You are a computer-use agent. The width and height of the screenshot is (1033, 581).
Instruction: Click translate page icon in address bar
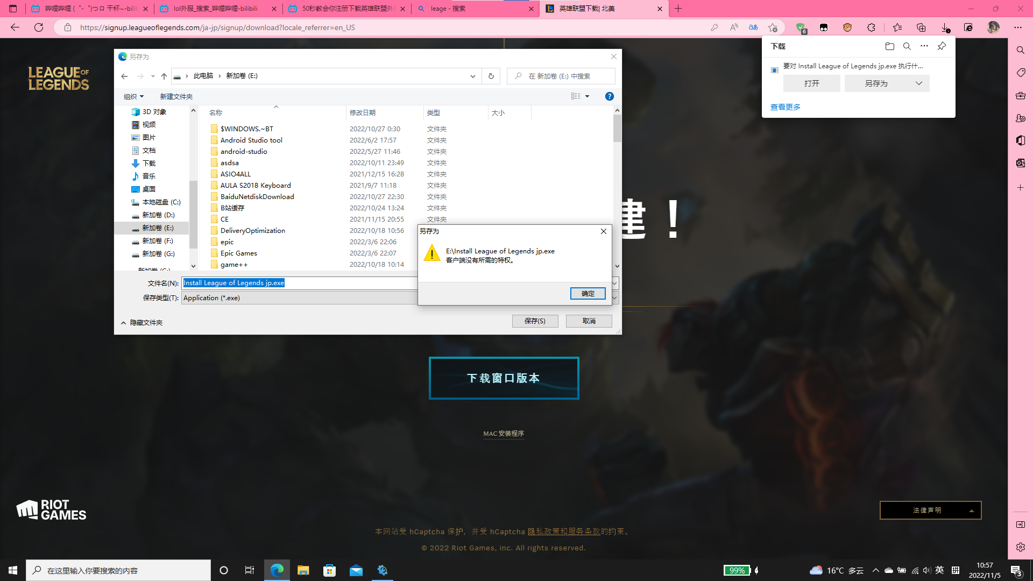(753, 27)
